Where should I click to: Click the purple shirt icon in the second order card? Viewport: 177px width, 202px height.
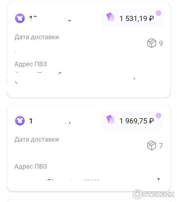(x=20, y=120)
